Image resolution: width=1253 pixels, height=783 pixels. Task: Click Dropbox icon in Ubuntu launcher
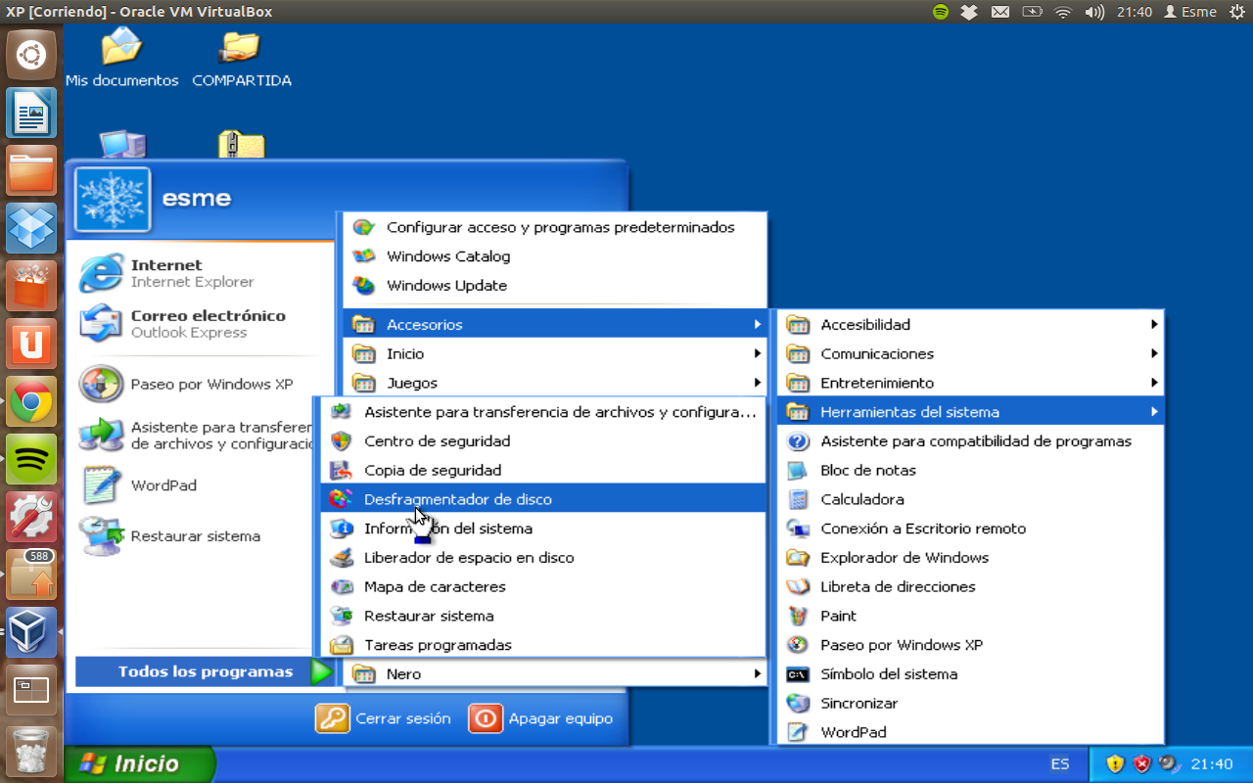[x=31, y=228]
